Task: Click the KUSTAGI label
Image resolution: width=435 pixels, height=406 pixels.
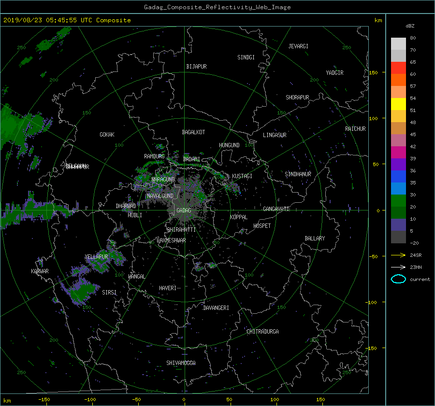Action: coord(242,176)
